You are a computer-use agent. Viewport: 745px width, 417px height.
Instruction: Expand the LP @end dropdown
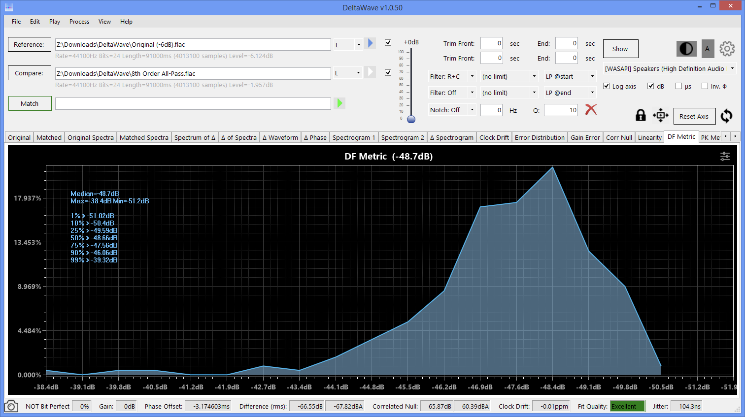point(570,93)
